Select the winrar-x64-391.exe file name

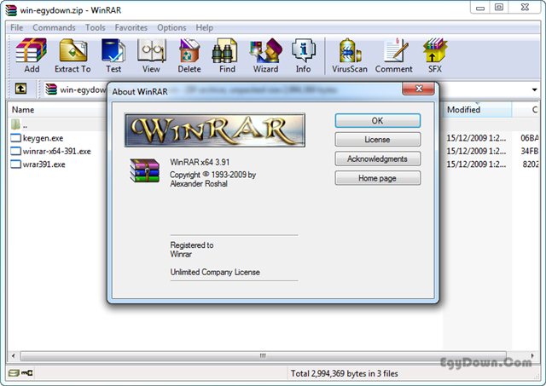57,152
